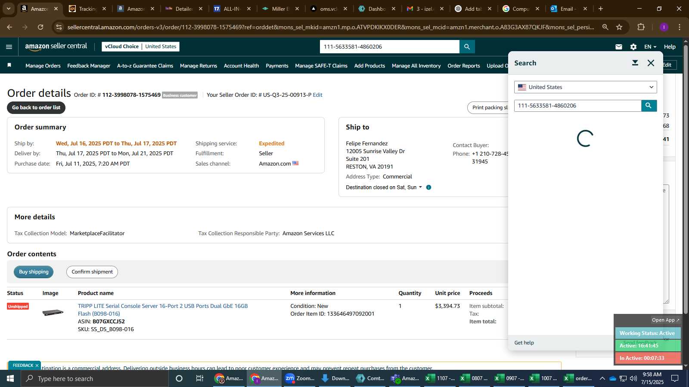Open Manage SAFE-T Claims
The height and width of the screenshot is (387, 689).
pos(321,66)
